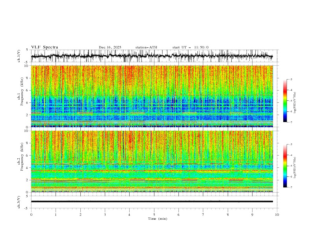
Task: Click inside the ch.2 spectrogram panel
Action: point(152,161)
